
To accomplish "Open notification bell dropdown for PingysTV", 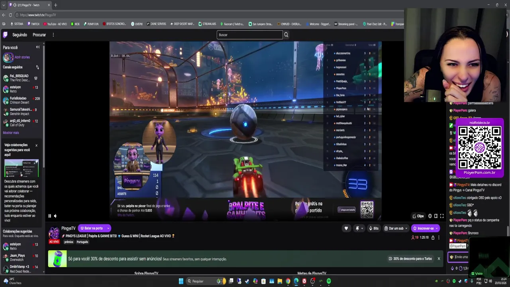I will tap(359, 228).
